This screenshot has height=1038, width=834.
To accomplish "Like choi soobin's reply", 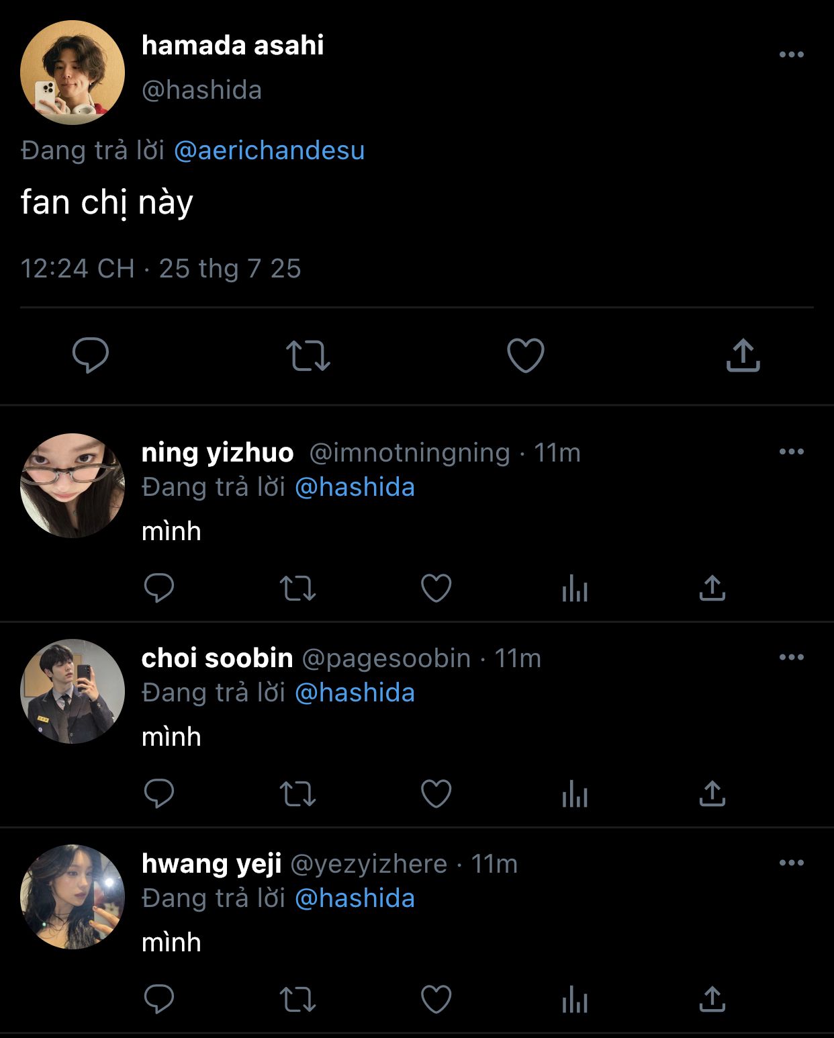I will pyautogui.click(x=436, y=794).
